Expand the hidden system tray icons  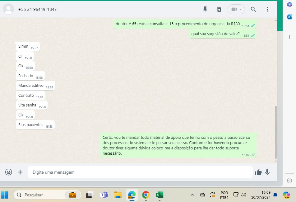pos(192,195)
